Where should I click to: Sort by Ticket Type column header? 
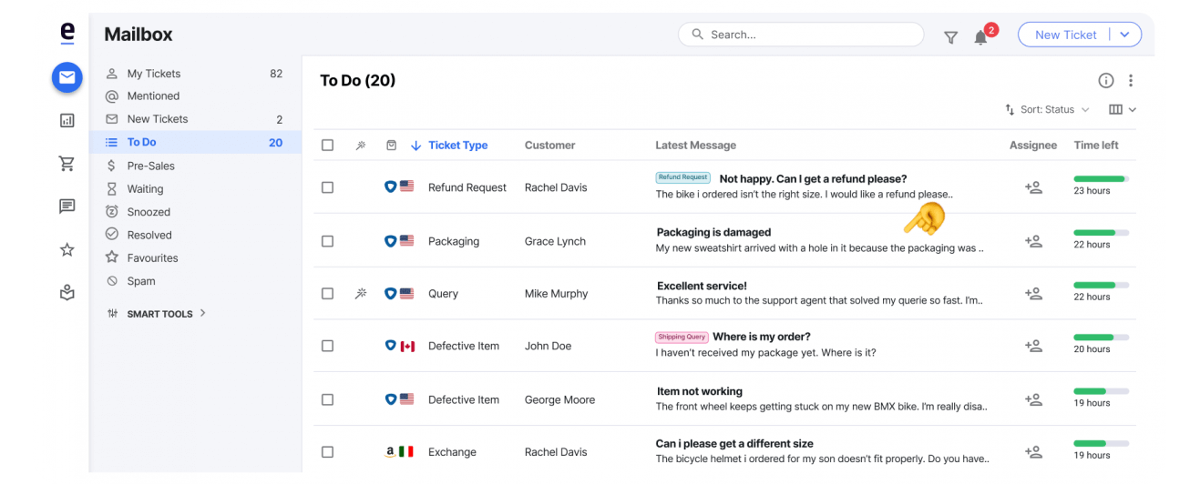(457, 145)
